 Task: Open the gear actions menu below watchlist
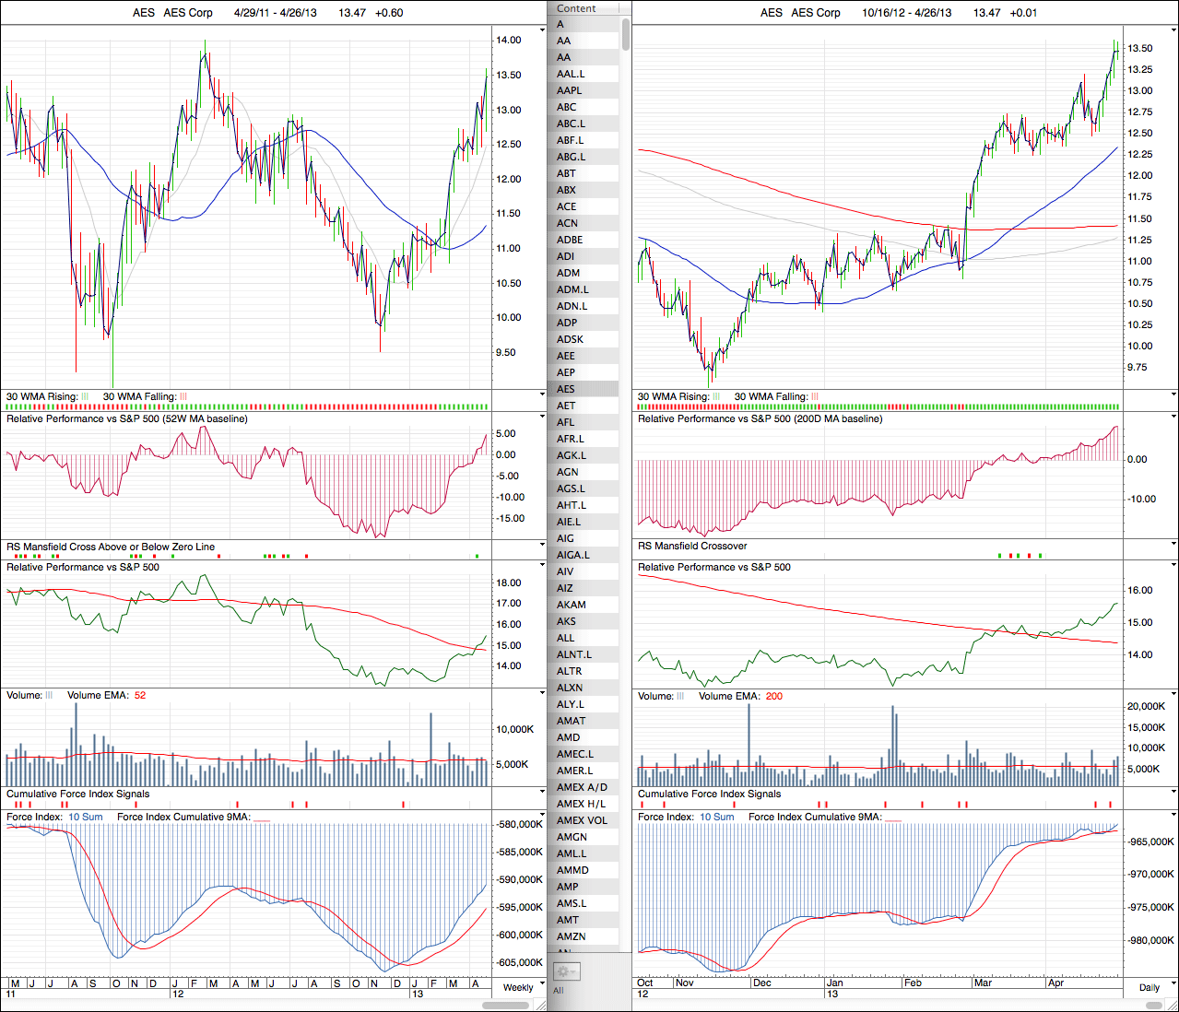pos(565,971)
